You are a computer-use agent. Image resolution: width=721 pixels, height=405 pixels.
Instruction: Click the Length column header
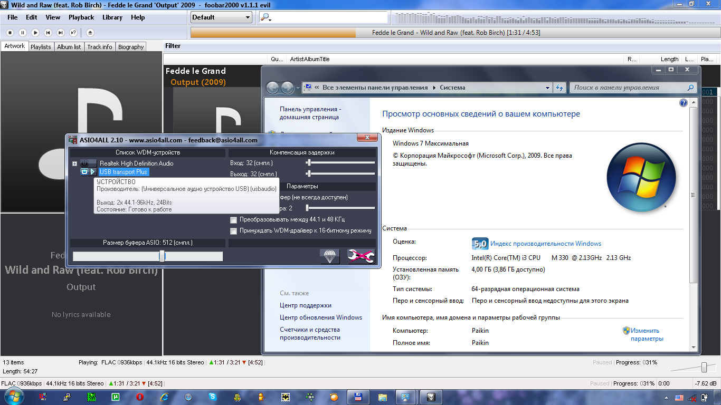669,60
